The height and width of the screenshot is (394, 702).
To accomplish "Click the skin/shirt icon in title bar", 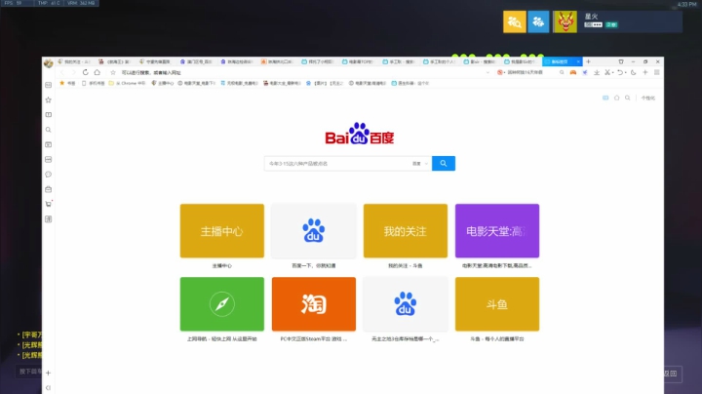I will coord(621,61).
